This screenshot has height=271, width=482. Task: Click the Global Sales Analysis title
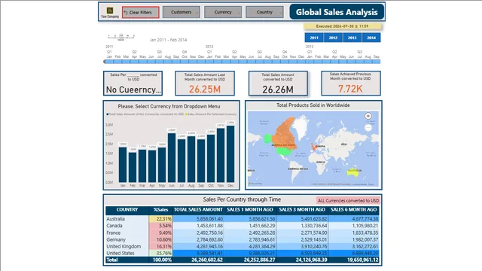[x=337, y=12]
